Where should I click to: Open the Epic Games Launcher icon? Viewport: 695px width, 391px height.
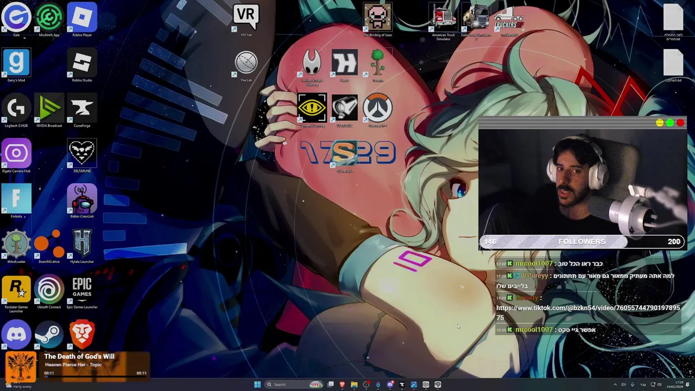pos(82,292)
